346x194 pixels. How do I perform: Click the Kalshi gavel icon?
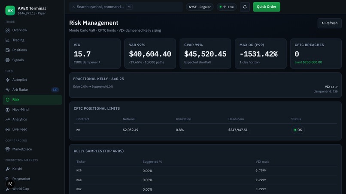pyautogui.click(x=7, y=169)
